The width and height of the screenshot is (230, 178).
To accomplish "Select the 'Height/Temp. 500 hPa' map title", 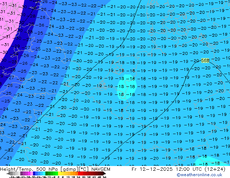I will pyautogui.click(x=29, y=169).
